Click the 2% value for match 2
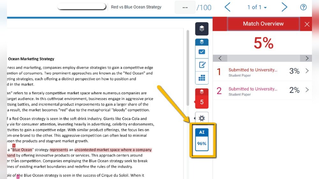Screen dimensions: 319x179 pyautogui.click(x=294, y=90)
